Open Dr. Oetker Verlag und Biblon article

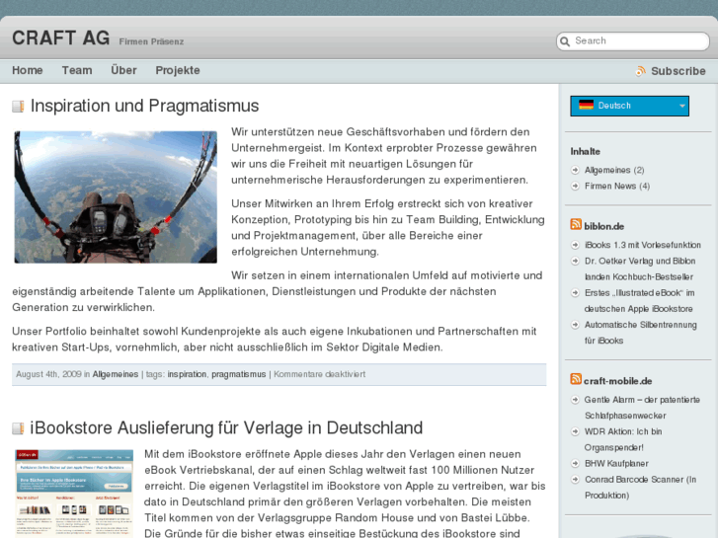pyautogui.click(x=640, y=269)
